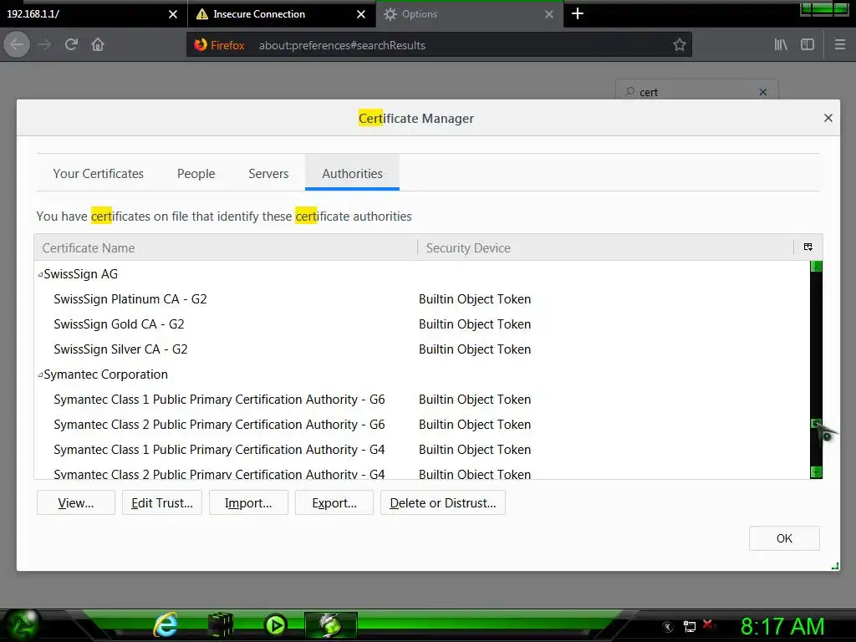Image resolution: width=856 pixels, height=642 pixels.
Task: Open the Firefox hamburger menu
Action: click(840, 45)
